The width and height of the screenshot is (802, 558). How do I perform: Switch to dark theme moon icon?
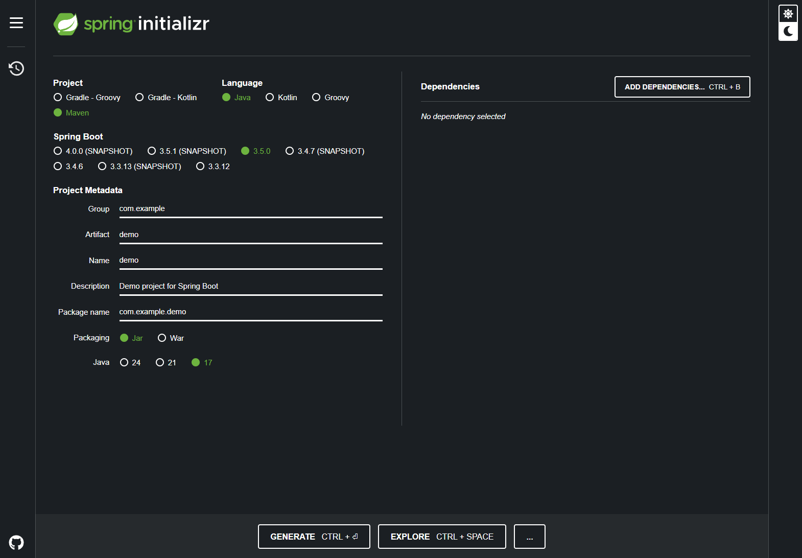788,31
